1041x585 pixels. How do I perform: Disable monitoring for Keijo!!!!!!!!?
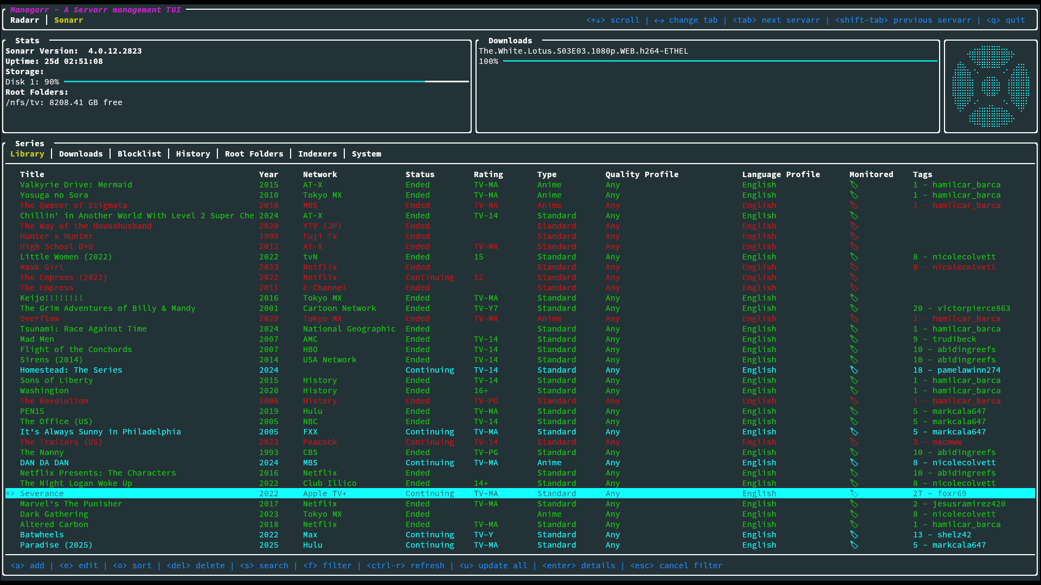(x=854, y=298)
